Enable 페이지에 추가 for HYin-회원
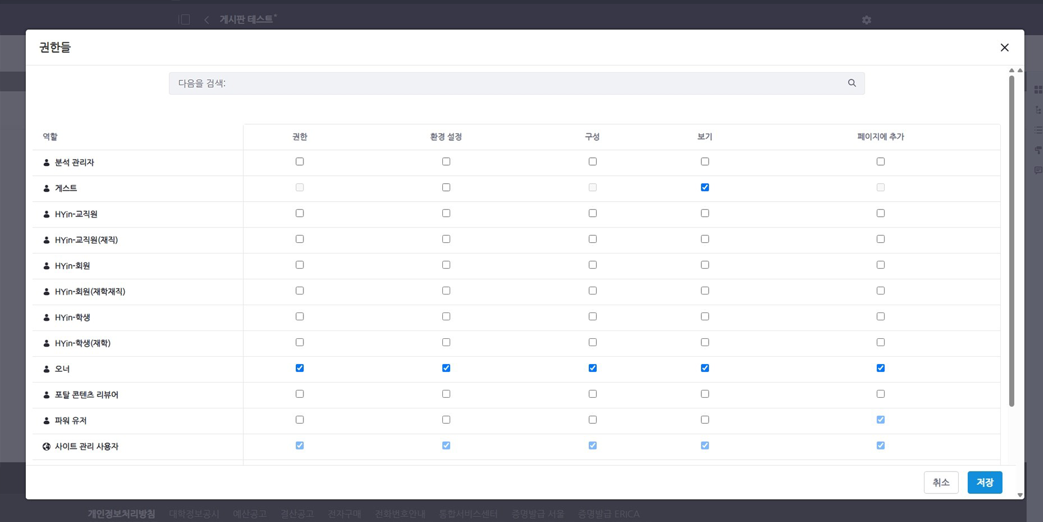This screenshot has width=1043, height=522. pos(881,265)
